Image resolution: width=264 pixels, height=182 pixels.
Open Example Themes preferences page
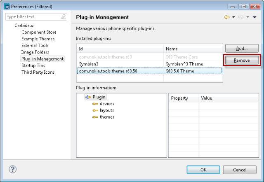[38, 39]
